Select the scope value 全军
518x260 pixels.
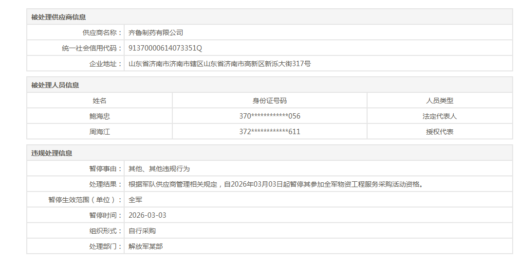135,200
